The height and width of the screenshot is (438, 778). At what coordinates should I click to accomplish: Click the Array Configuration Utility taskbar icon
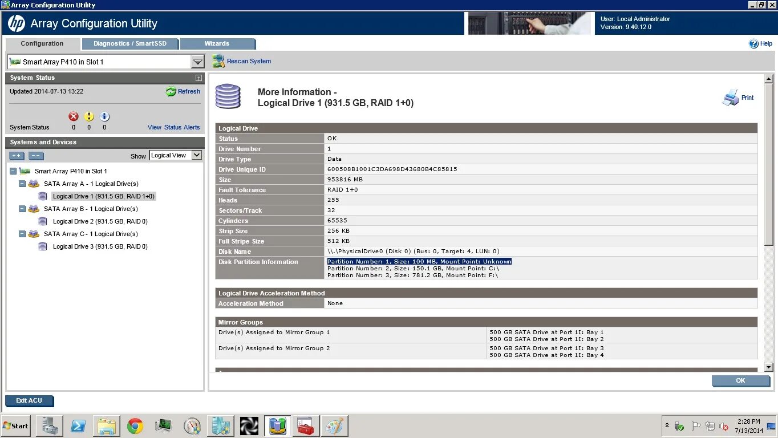278,426
